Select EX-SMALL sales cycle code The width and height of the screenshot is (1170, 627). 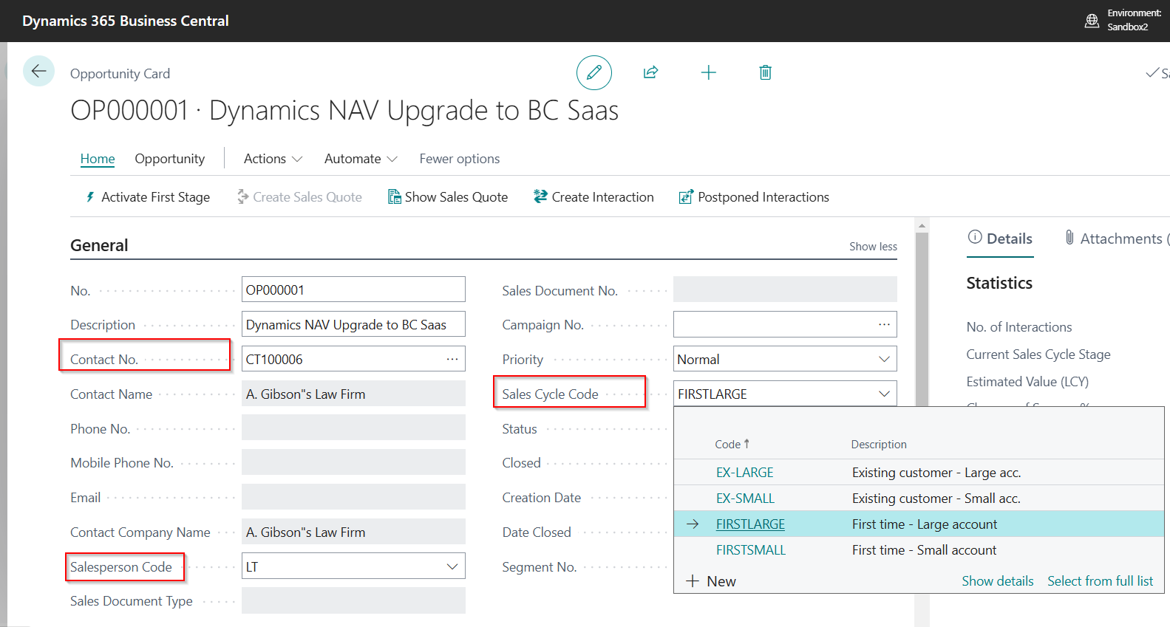[746, 498]
